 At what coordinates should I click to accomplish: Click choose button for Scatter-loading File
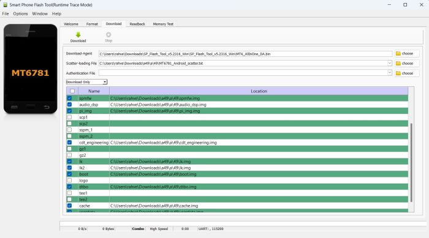pos(407,64)
